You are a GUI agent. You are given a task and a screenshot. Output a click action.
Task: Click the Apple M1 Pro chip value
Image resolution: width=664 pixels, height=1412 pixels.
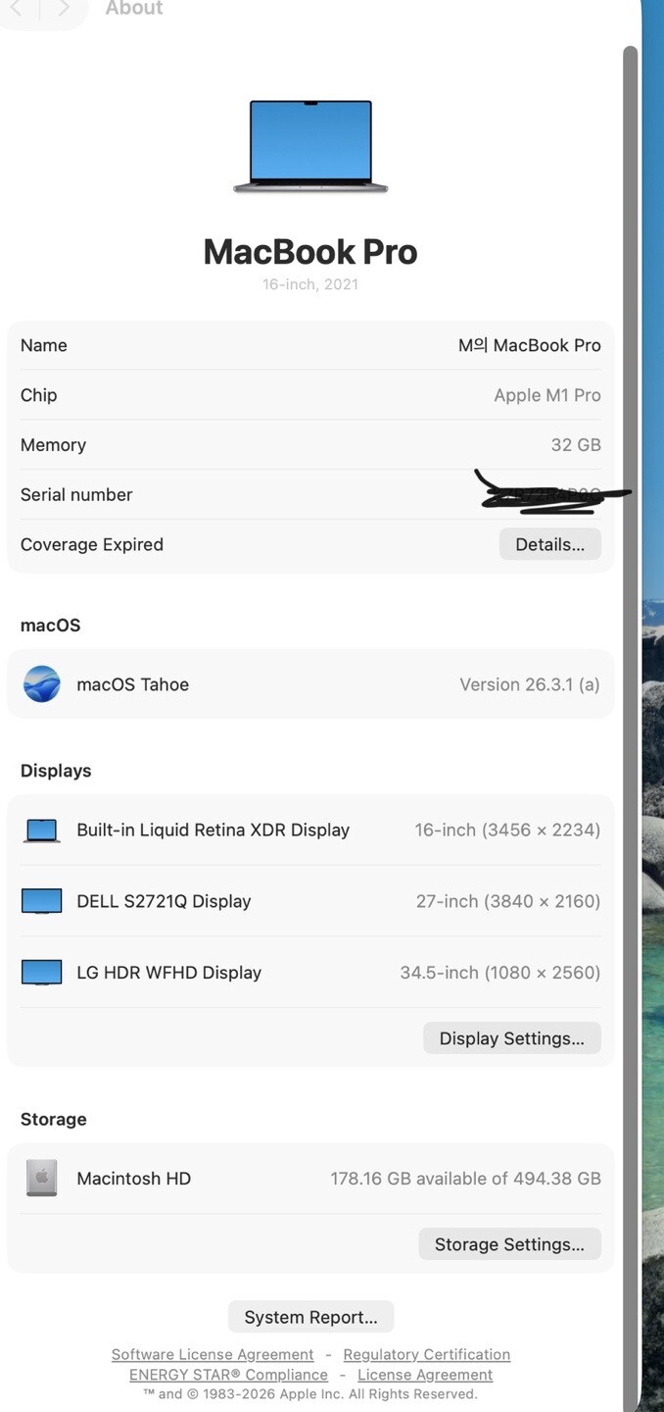click(x=546, y=395)
